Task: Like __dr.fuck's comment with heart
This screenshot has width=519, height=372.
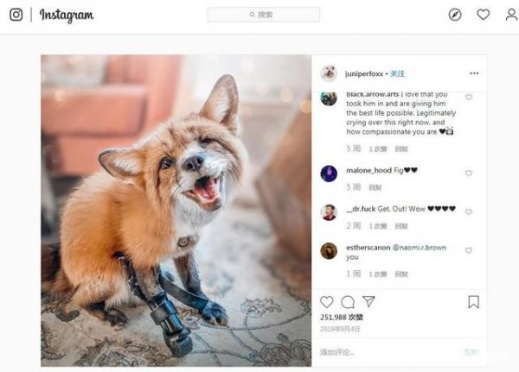Action: click(x=469, y=211)
